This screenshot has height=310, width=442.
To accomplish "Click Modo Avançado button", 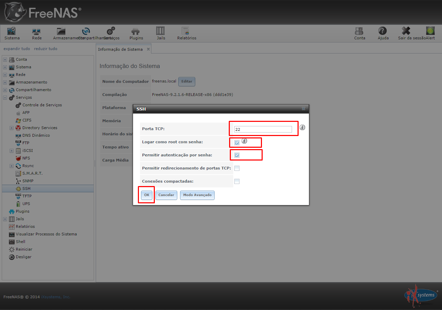I will click(197, 195).
